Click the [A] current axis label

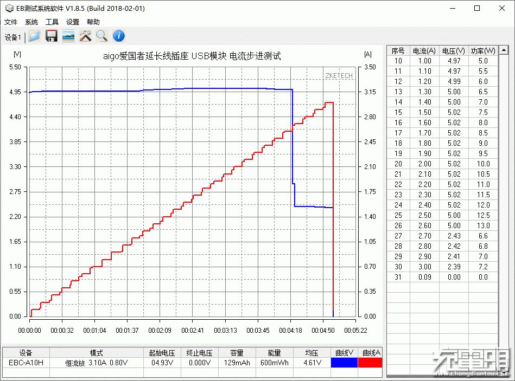368,54
